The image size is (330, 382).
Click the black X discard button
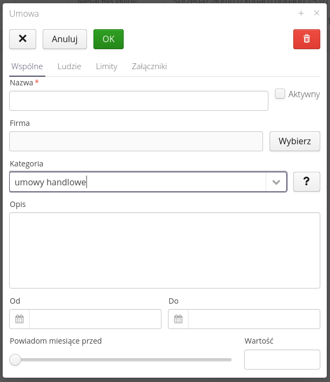tap(23, 39)
